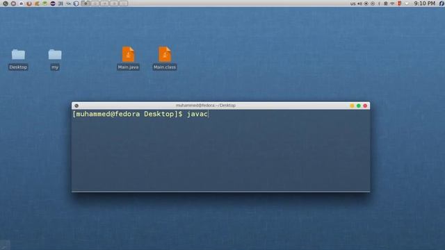Click the Fedora logo in panel corner
Screen dimensions: 445x250
442,3
